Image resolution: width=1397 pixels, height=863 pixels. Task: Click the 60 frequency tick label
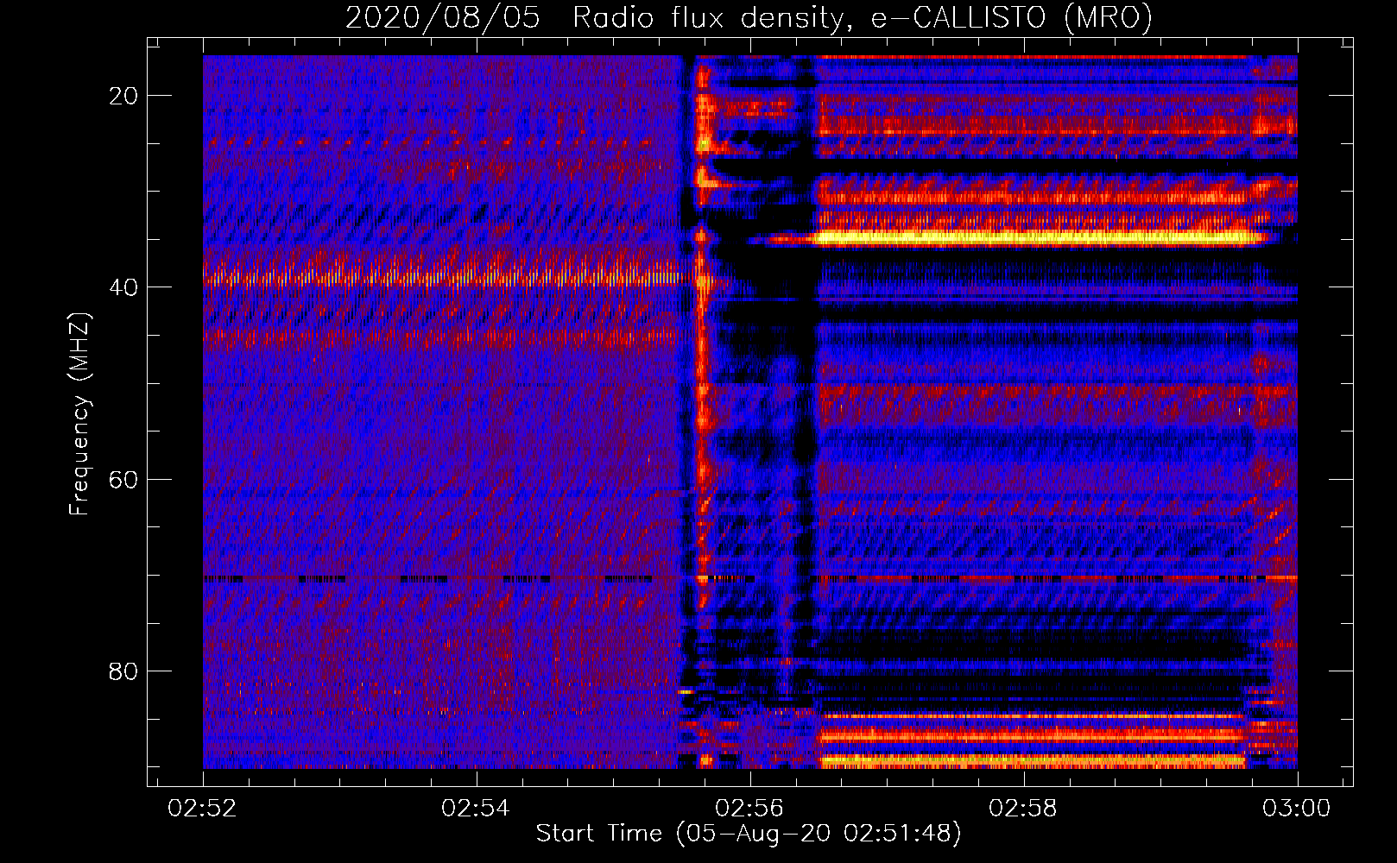(123, 479)
